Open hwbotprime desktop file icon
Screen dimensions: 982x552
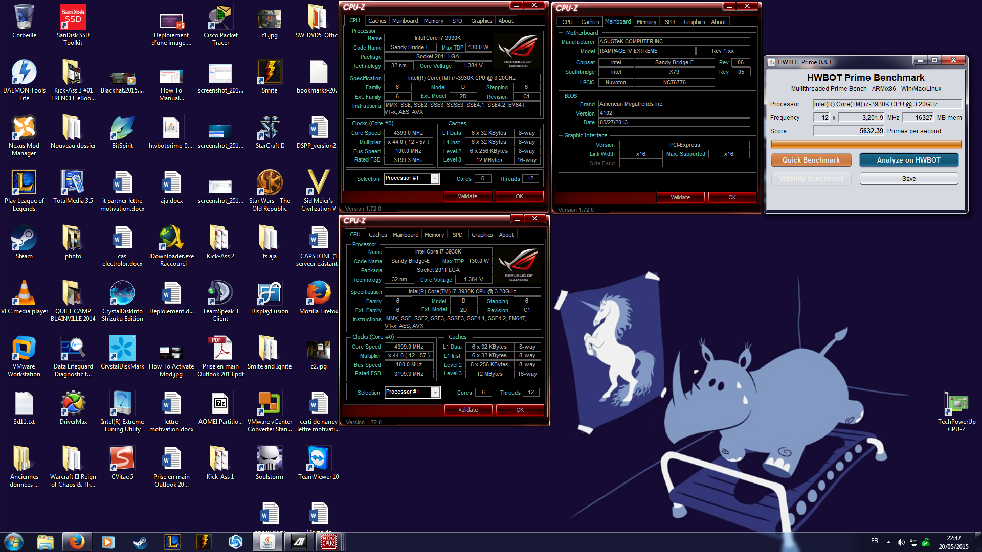pos(171,132)
